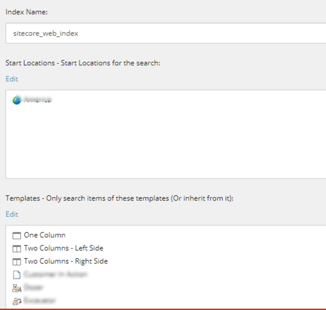Select blurred label next to document icon
The width and height of the screenshot is (326, 310).
(x=56, y=274)
